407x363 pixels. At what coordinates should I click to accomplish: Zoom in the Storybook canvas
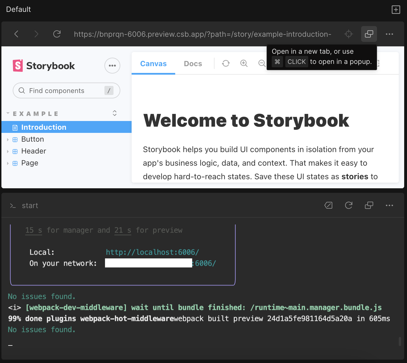(x=244, y=63)
